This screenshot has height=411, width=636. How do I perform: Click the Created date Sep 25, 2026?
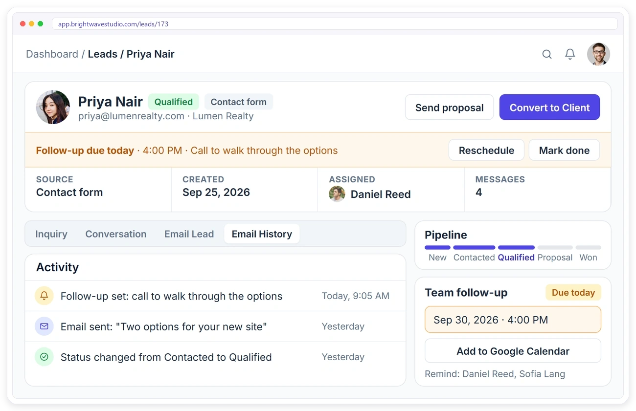[x=216, y=193]
